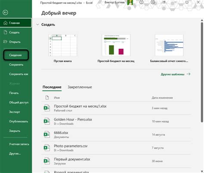Collapse the Создать section chevron
This screenshot has height=173, width=204.
point(37,25)
